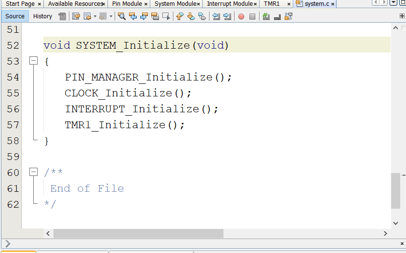406x253 pixels.
Task: Toggle highlight search results
Action: 155,16
